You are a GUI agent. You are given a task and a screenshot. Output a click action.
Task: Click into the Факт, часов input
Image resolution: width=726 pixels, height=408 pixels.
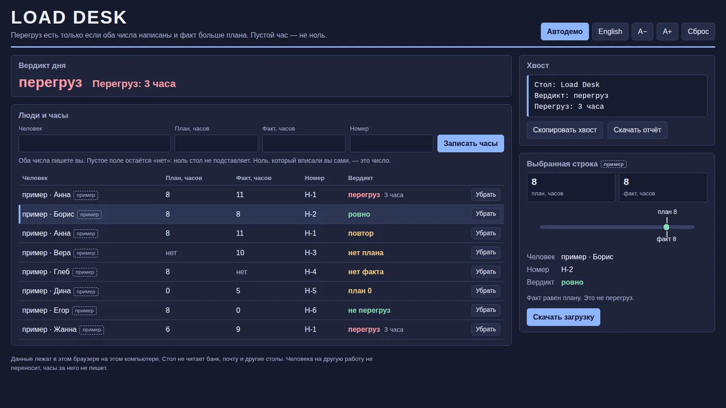click(304, 143)
